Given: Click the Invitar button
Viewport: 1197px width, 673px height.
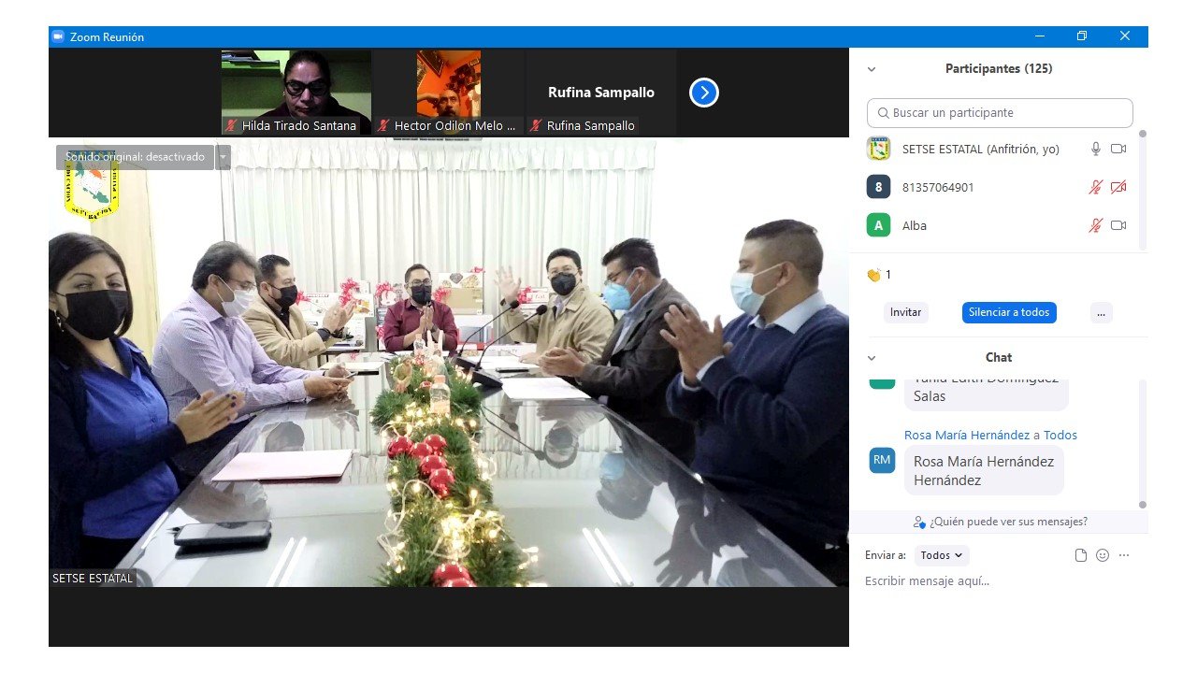Looking at the screenshot, I should tap(905, 313).
